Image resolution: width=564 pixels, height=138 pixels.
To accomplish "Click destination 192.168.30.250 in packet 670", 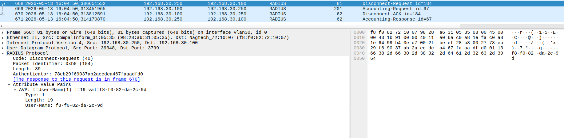I will [227, 14].
